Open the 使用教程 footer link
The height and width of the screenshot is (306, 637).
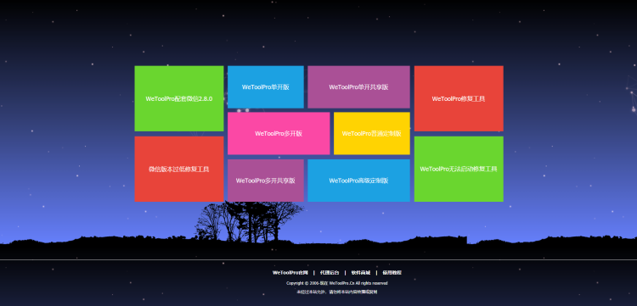pos(392,273)
